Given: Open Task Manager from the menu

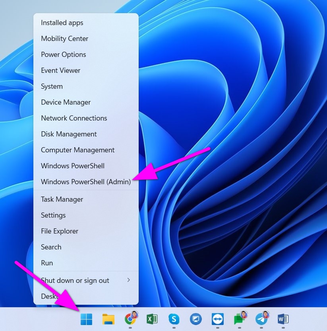Looking at the screenshot, I should (x=62, y=199).
